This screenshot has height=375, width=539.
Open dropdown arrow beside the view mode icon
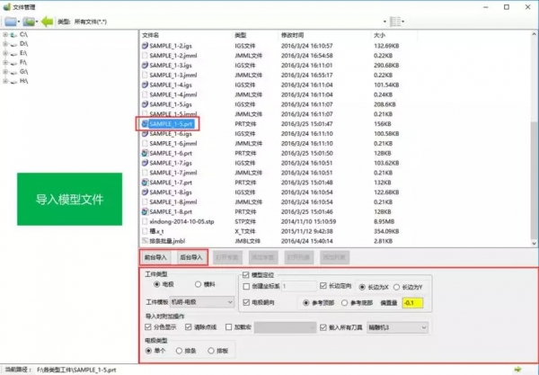[x=402, y=22]
